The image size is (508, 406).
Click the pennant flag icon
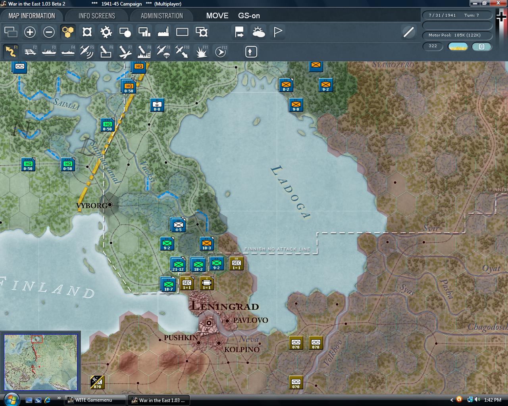click(x=278, y=32)
